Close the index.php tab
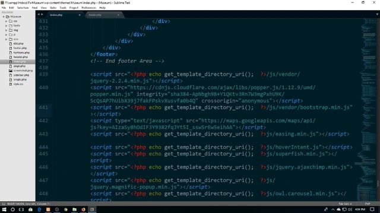This screenshot has width=380, height=213. pyautogui.click(x=80, y=15)
